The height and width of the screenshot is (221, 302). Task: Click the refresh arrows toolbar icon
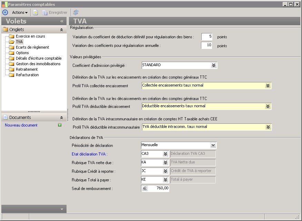pos(76,12)
